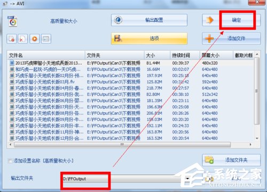Click size value 197.91M
Screen dimensions: 267x192
154,76
